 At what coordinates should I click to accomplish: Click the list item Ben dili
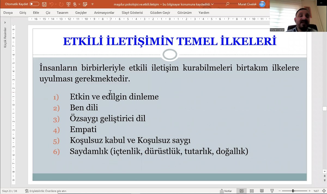click(x=84, y=107)
